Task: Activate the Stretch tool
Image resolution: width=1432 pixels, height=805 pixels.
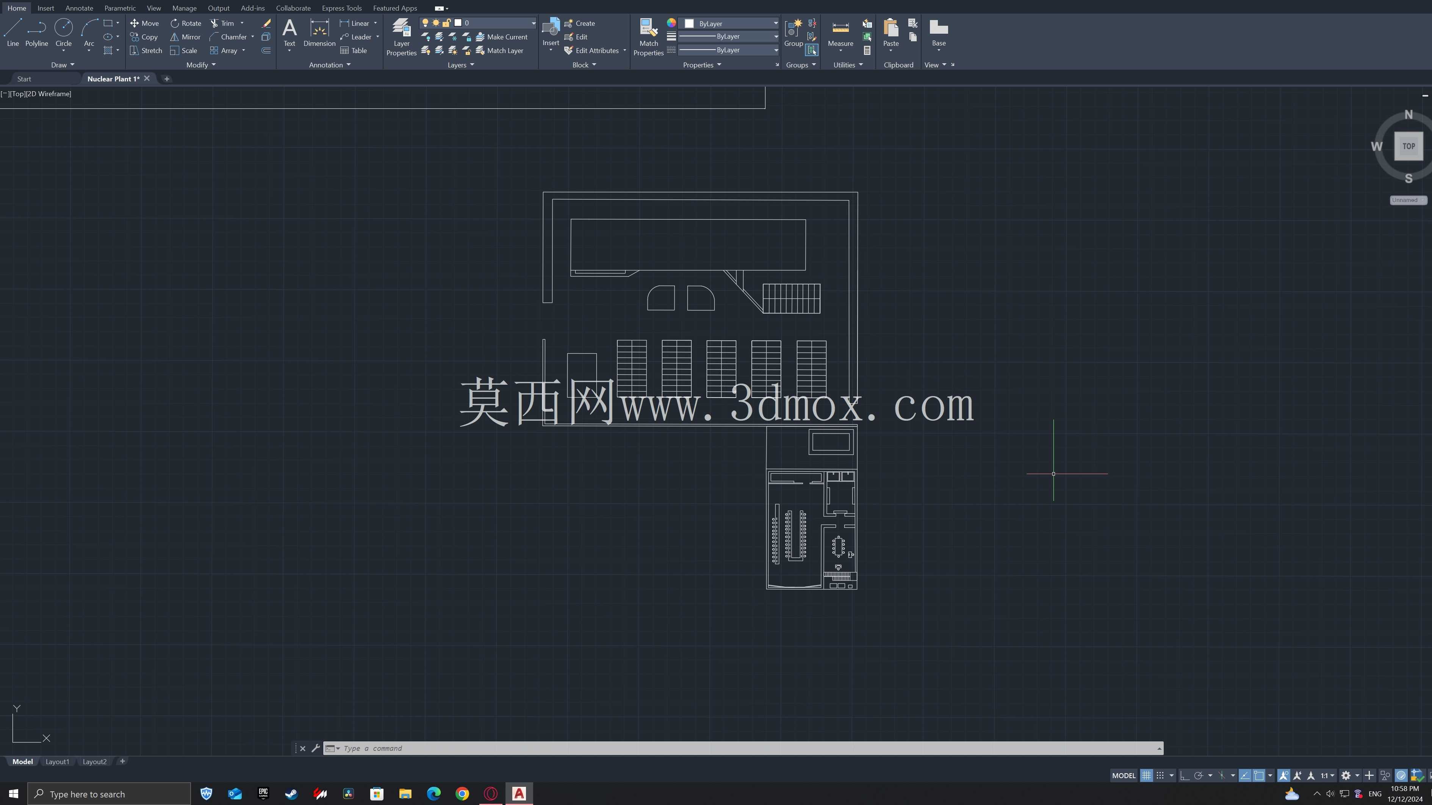Action: 146,51
